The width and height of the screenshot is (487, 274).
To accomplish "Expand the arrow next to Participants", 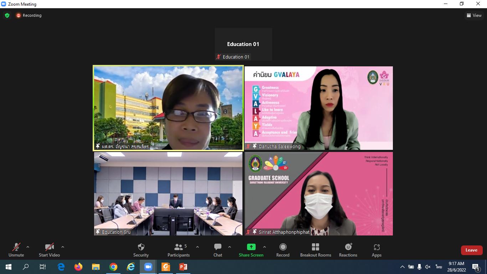I will (198, 247).
